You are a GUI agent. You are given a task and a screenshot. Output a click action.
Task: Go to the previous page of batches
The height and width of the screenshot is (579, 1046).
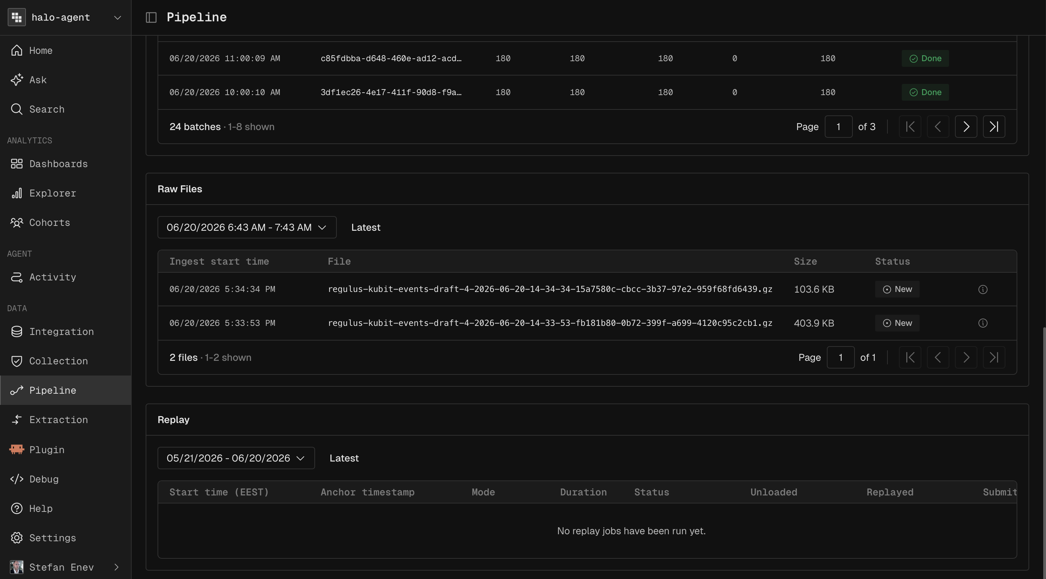pos(938,127)
